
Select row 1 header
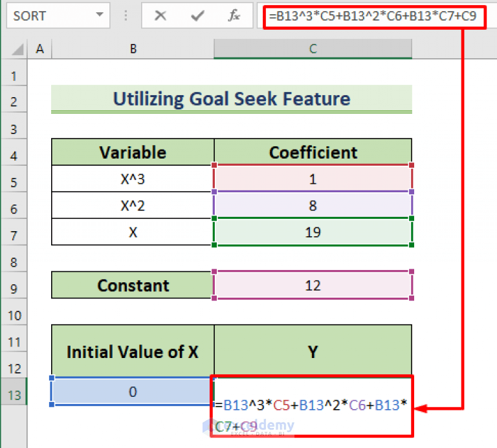14,73
